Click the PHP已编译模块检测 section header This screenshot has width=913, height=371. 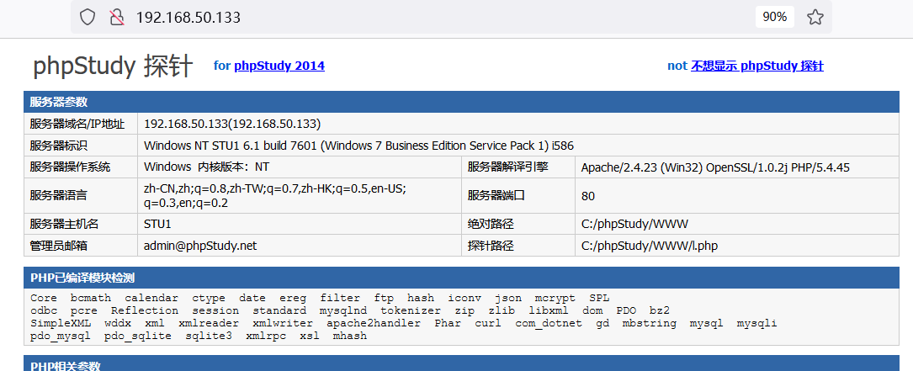point(82,278)
